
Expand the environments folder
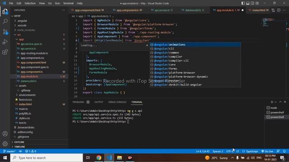[27, 95]
